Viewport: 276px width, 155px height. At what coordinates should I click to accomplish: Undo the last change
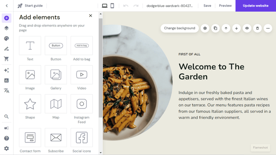pyautogui.click(x=126, y=6)
